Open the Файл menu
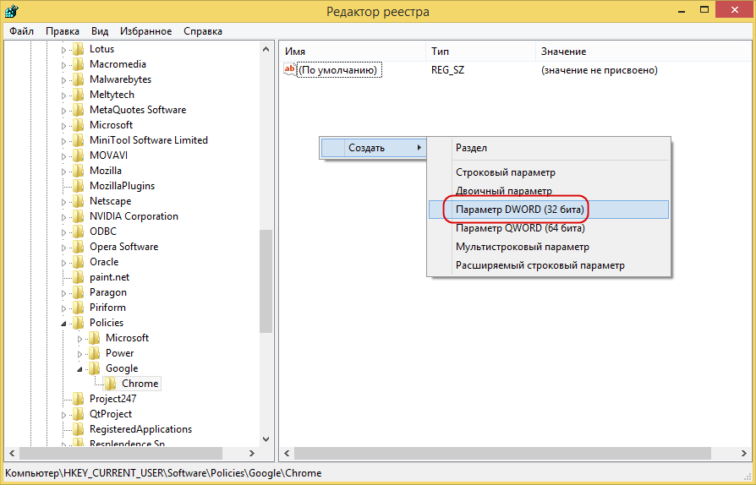This screenshot has width=756, height=485. [x=22, y=31]
